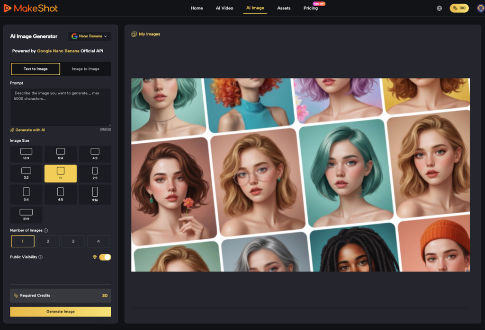The image size is (485, 330).
Task: Click the Google Nano Banana link
Action: (x=57, y=51)
